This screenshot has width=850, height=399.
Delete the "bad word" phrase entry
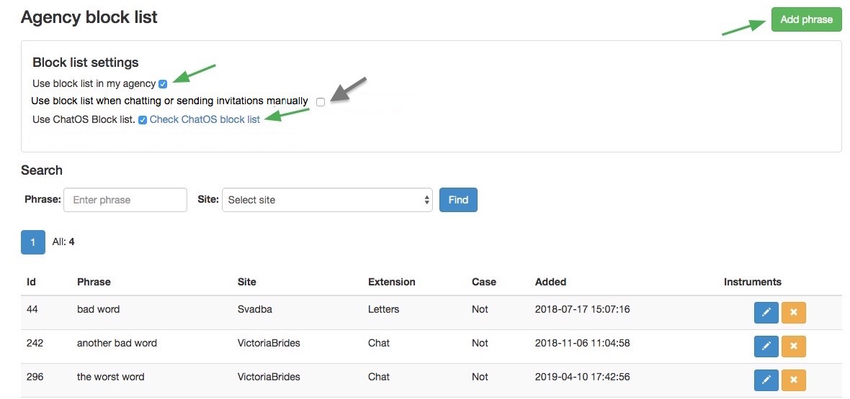[794, 313]
